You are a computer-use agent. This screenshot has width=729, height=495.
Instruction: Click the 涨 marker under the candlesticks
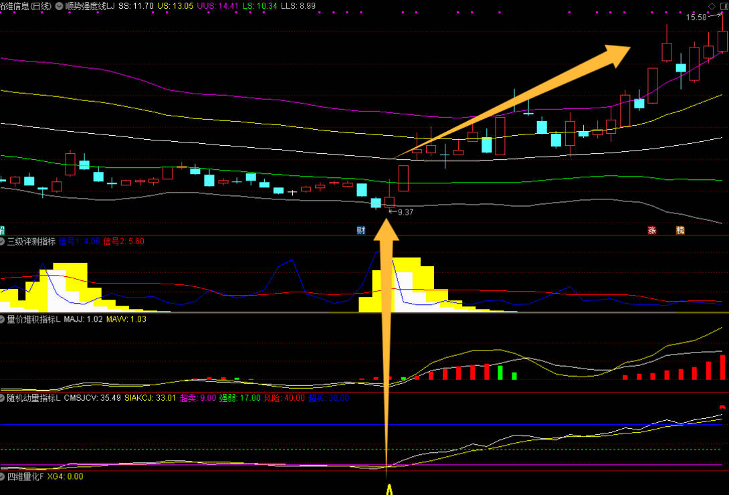click(652, 230)
